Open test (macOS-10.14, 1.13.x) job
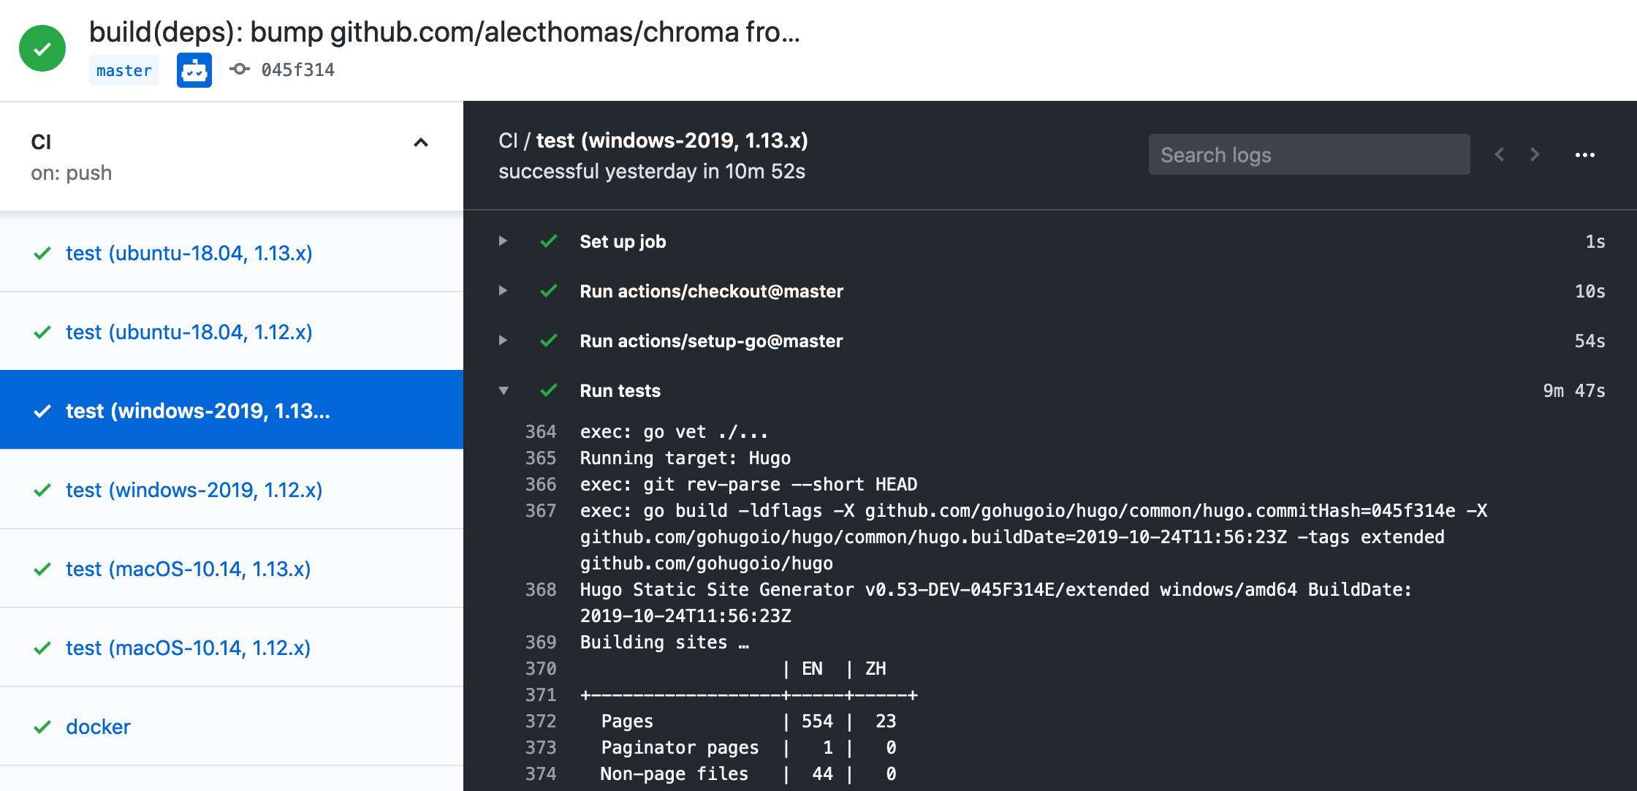 (x=188, y=569)
